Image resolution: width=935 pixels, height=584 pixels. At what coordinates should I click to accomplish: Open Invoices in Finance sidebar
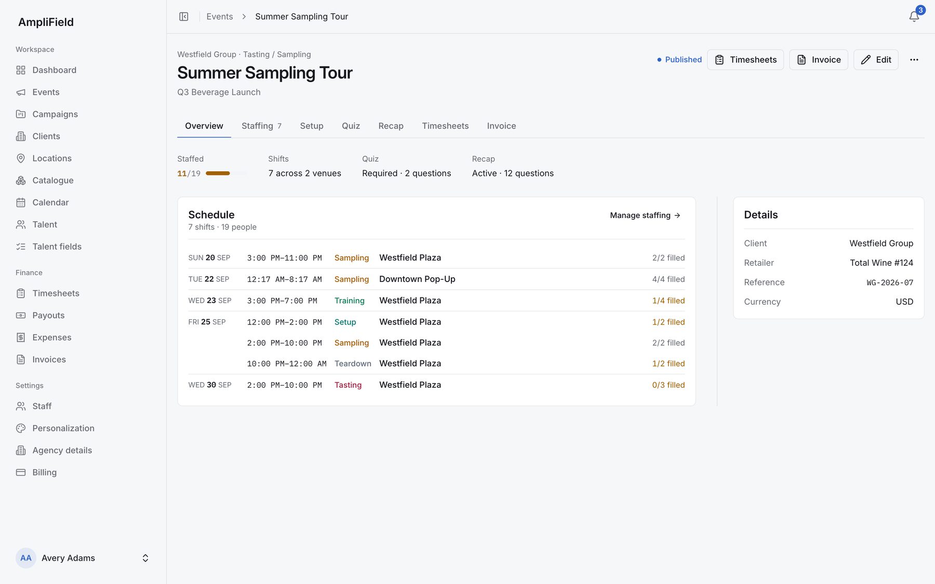(x=49, y=359)
